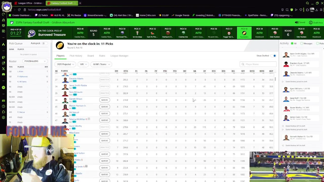Open Davante Adams player link

pyautogui.click(x=76, y=79)
